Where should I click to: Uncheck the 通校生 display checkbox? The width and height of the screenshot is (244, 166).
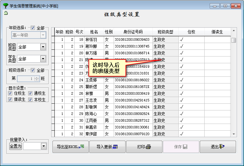(30, 93)
